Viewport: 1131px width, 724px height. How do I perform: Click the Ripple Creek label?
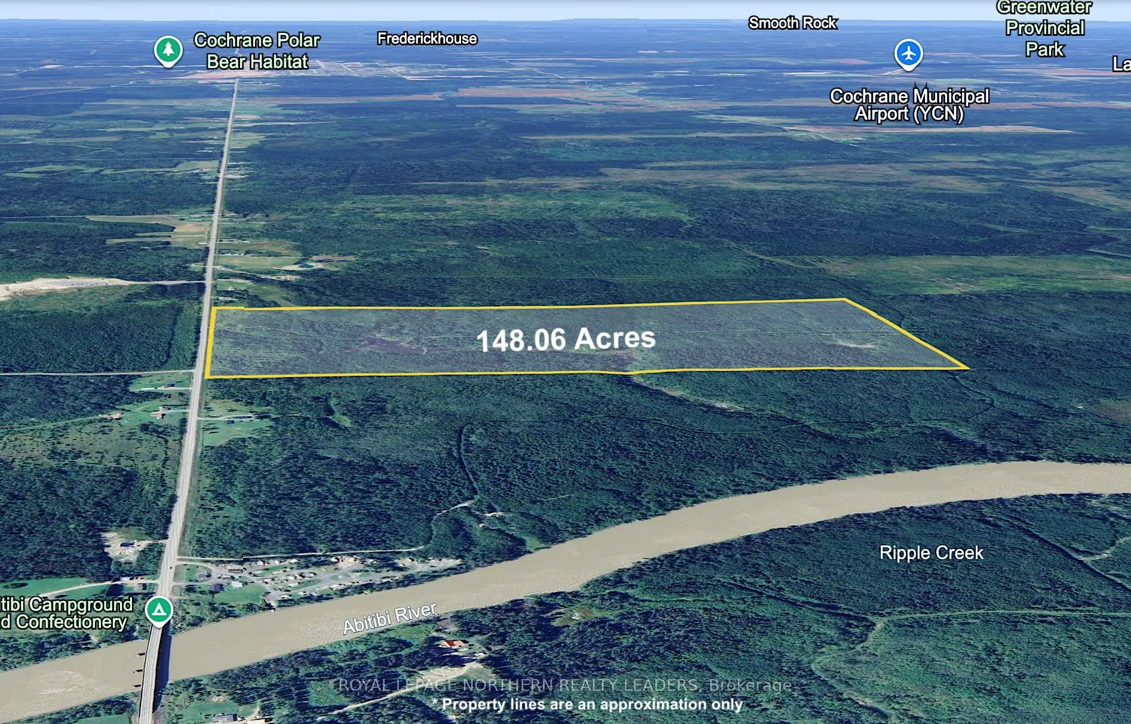pos(931,553)
